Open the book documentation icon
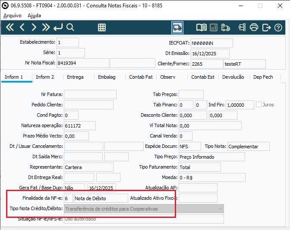The width and height of the screenshot is (290, 230). [202, 28]
